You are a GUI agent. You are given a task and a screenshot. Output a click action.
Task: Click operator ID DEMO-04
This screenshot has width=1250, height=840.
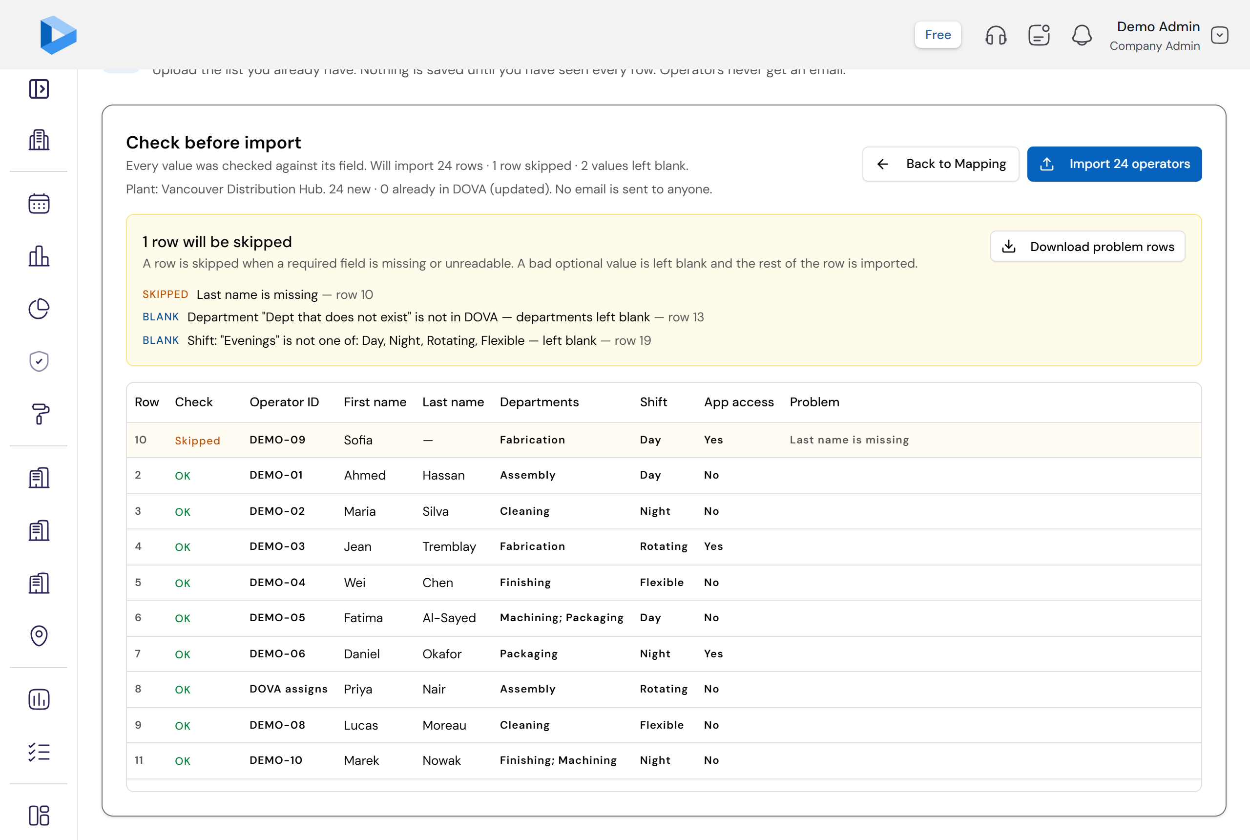tap(277, 582)
